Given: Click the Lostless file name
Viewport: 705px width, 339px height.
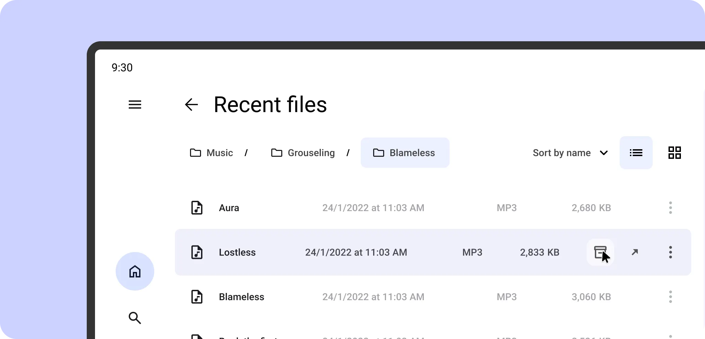Looking at the screenshot, I should (x=237, y=252).
